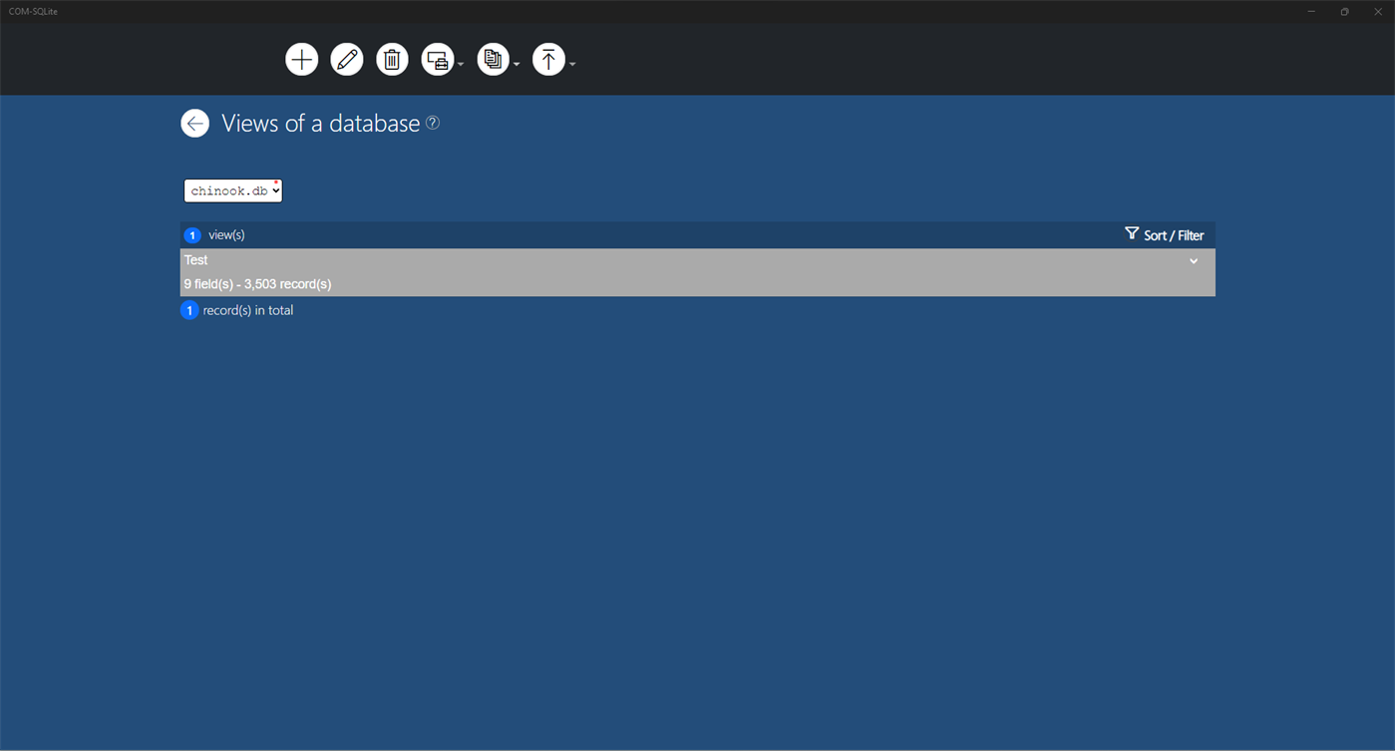Minimize the COM-SQLite window
The height and width of the screenshot is (751, 1395).
coord(1311,11)
